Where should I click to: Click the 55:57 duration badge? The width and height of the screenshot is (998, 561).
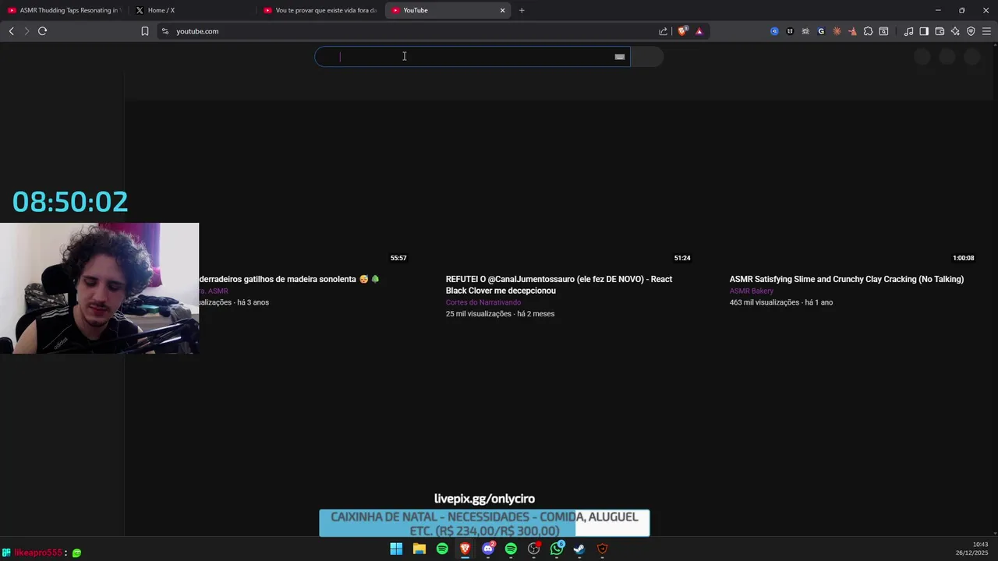(398, 258)
